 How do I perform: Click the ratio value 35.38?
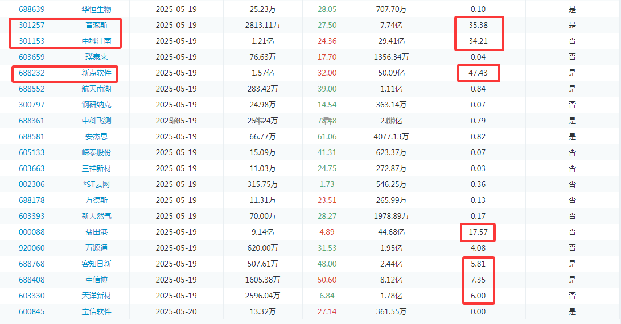(x=478, y=25)
